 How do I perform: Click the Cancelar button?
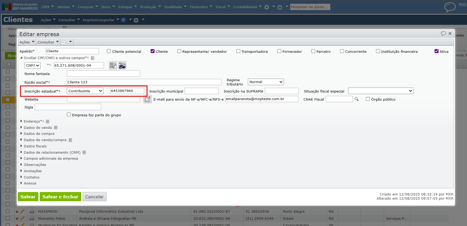coord(94,197)
